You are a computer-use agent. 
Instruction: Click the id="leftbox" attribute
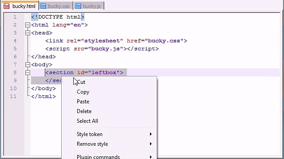(x=99, y=72)
